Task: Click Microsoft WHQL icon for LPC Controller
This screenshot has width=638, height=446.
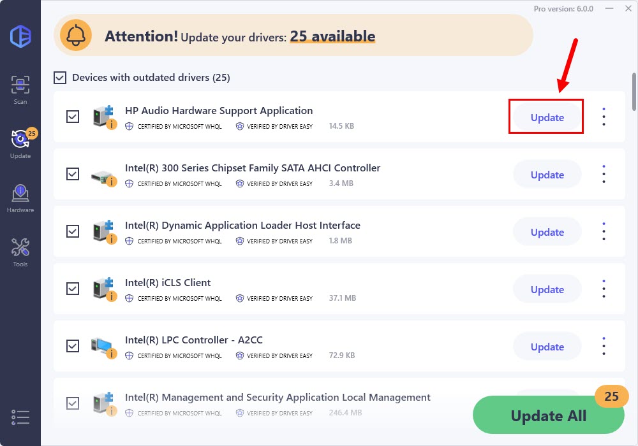Action: click(129, 356)
